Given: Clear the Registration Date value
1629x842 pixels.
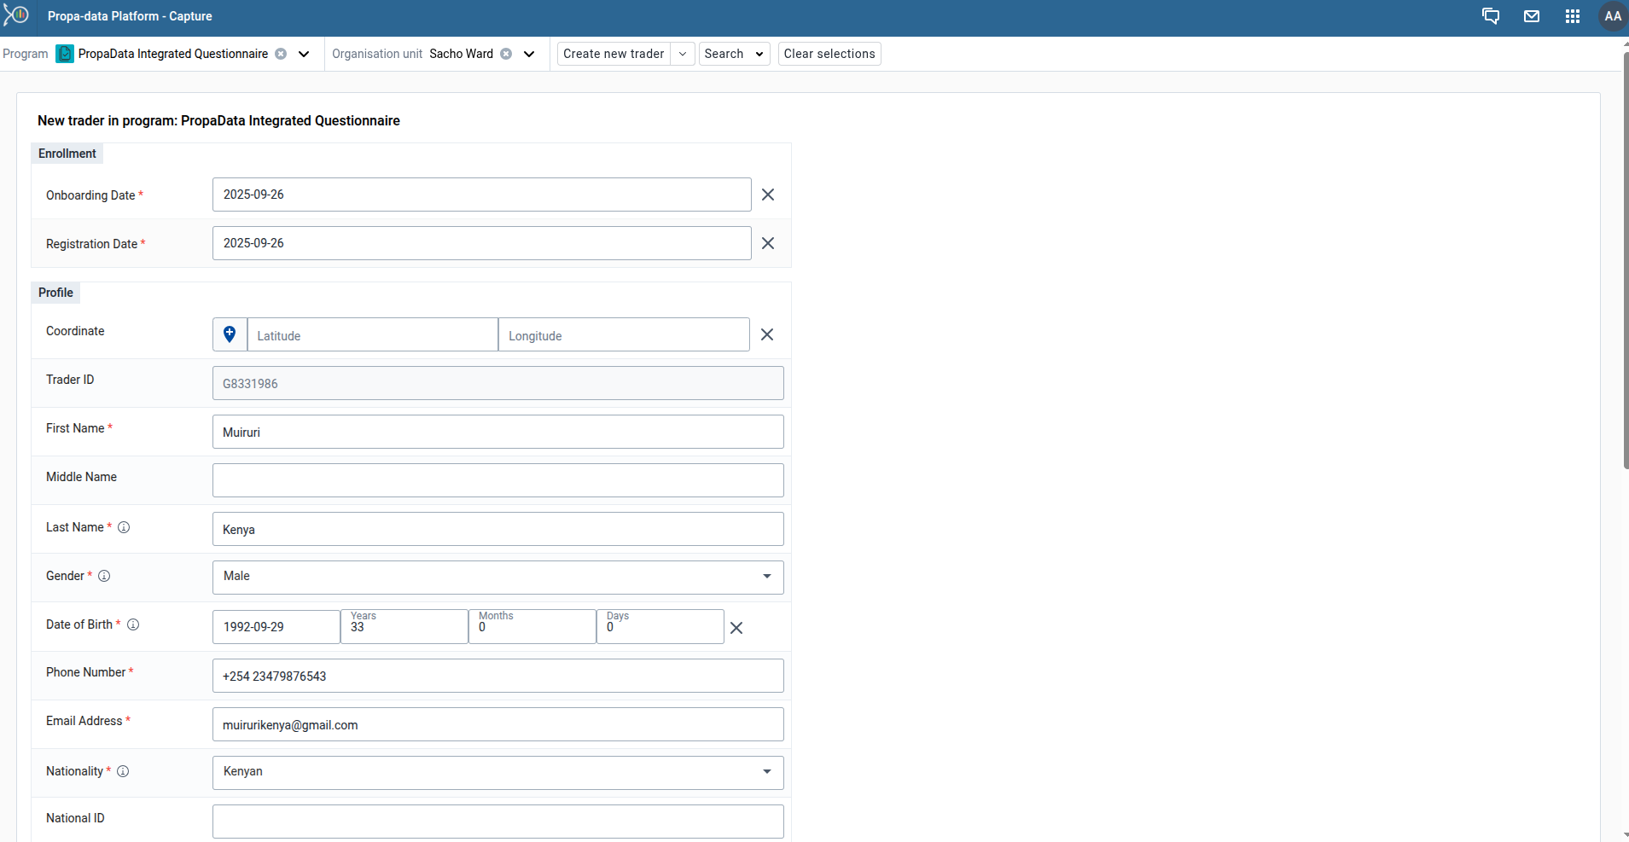Looking at the screenshot, I should click(768, 243).
